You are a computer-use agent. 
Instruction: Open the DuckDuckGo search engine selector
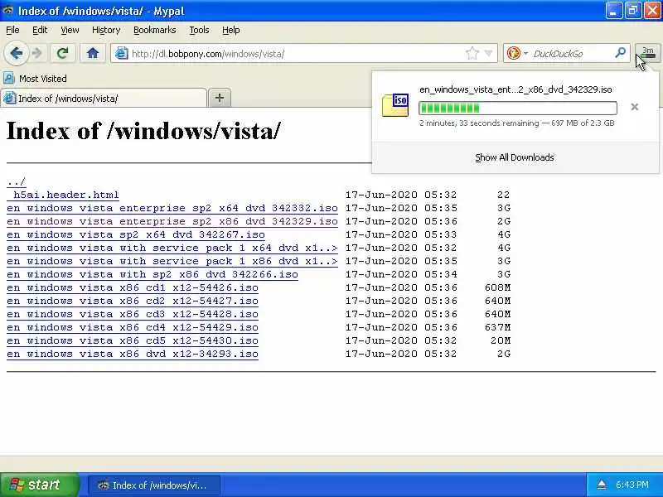(517, 53)
